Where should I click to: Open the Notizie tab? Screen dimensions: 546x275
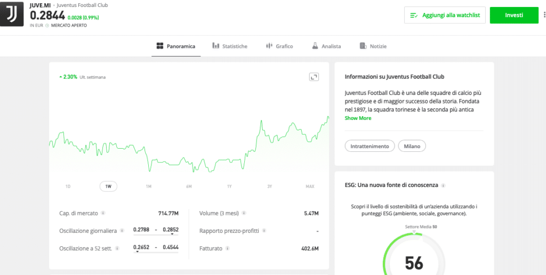(x=373, y=46)
